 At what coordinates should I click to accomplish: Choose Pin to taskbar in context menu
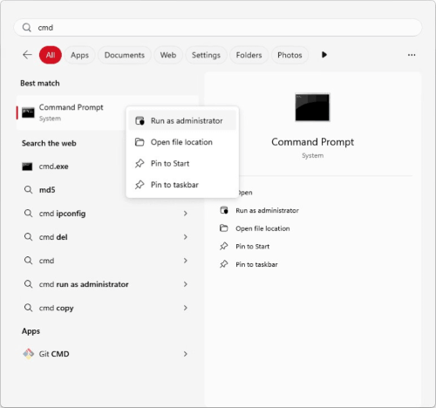coord(182,185)
